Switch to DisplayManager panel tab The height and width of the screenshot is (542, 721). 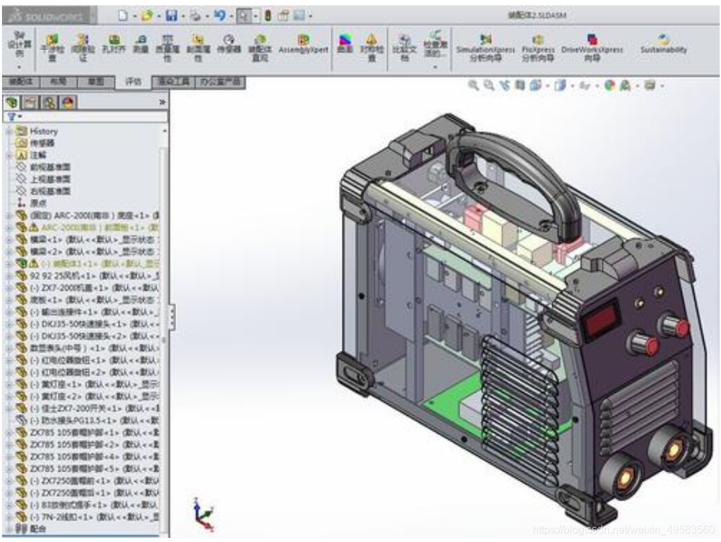(x=68, y=103)
